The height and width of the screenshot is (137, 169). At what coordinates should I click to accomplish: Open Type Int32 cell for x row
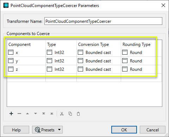61,53
